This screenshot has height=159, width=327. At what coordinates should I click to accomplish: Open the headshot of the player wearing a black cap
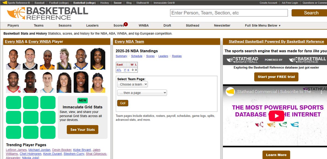click(98, 82)
